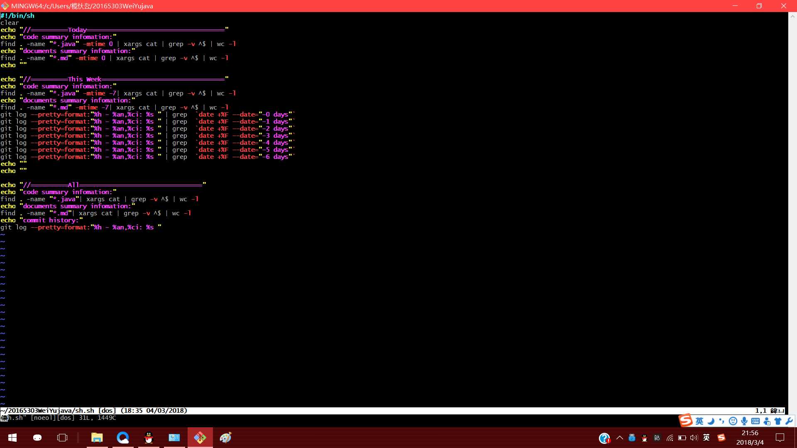
Task: Click the vertical scrollbar track of the terminal
Action: pyautogui.click(x=792, y=216)
